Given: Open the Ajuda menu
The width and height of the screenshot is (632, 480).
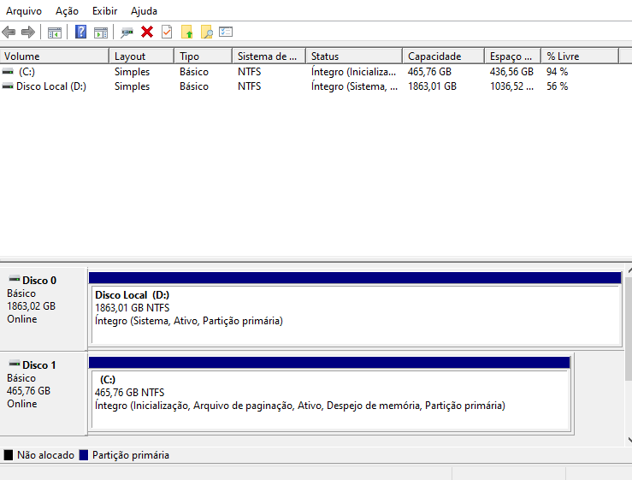Looking at the screenshot, I should (144, 11).
